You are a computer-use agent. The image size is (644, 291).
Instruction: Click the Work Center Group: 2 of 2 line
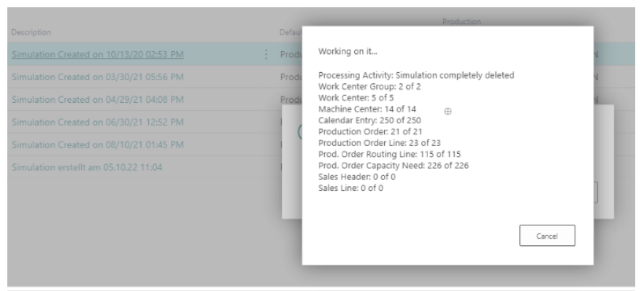369,87
